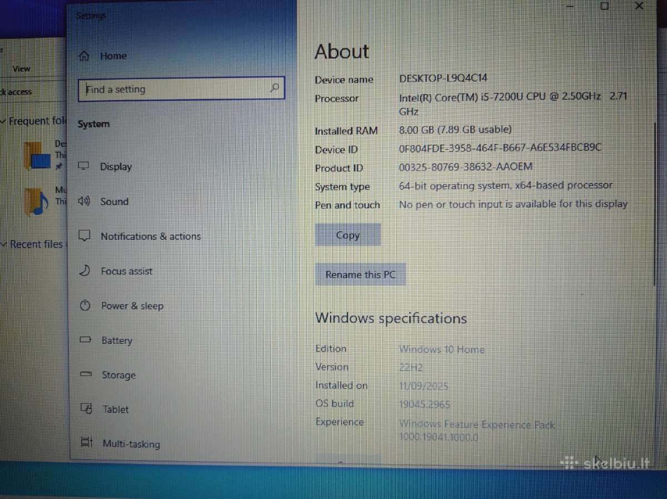Close the Settings window
This screenshot has width=667, height=499.
pos(639,6)
